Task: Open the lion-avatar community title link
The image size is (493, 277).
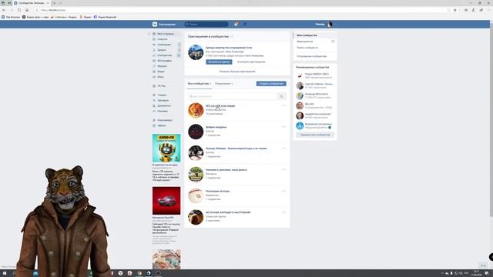Action: [x=220, y=106]
